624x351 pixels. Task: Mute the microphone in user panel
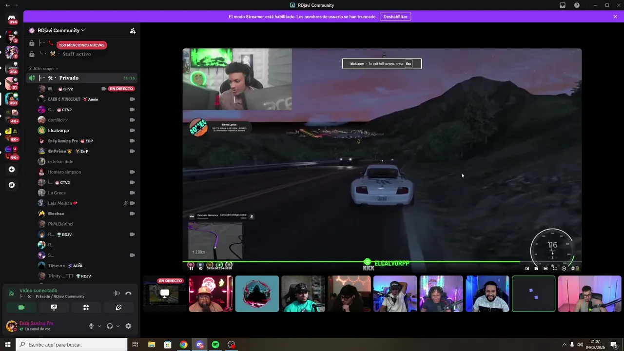click(91, 326)
